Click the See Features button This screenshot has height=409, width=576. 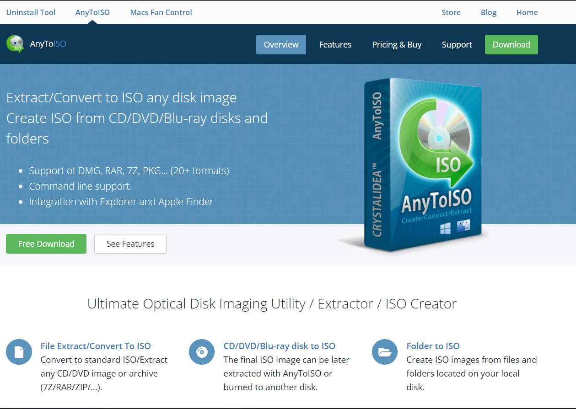point(130,244)
